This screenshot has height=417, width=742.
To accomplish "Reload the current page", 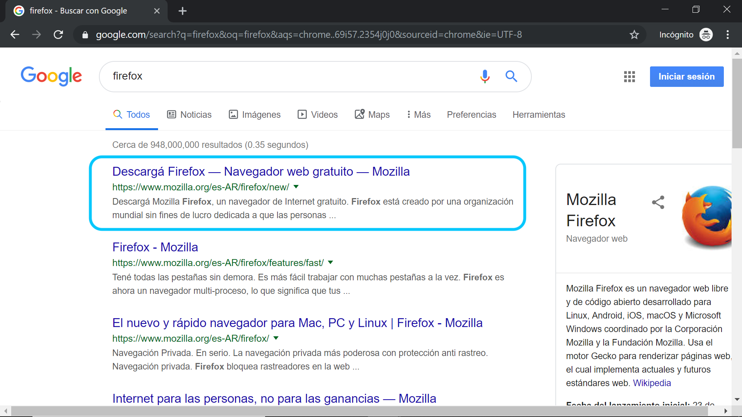I will tap(58, 35).
